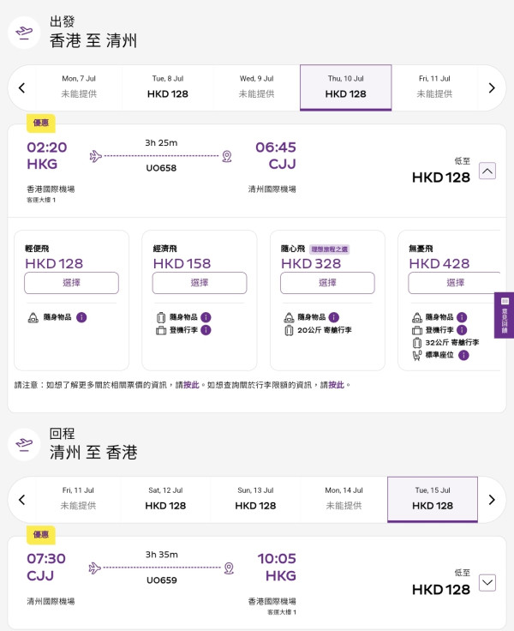The height and width of the screenshot is (631, 514).
Task: Click the UO659 route airplane icon
Action: coord(95,568)
